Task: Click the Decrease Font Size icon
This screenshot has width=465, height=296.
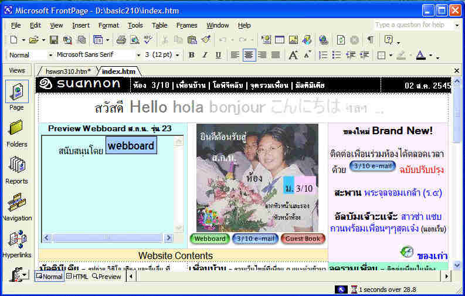Action: tap(307, 55)
